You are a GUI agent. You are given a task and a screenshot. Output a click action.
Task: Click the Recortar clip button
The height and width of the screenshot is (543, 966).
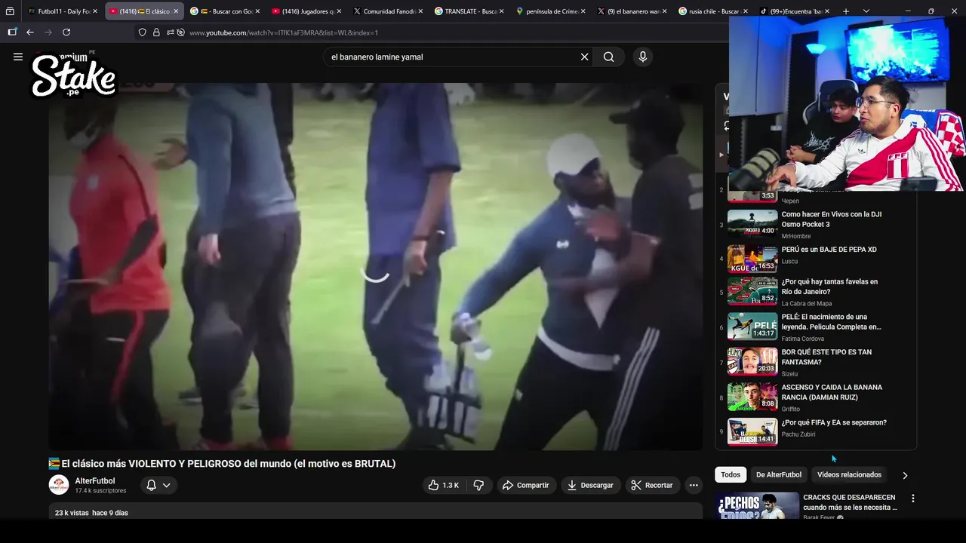(x=652, y=485)
